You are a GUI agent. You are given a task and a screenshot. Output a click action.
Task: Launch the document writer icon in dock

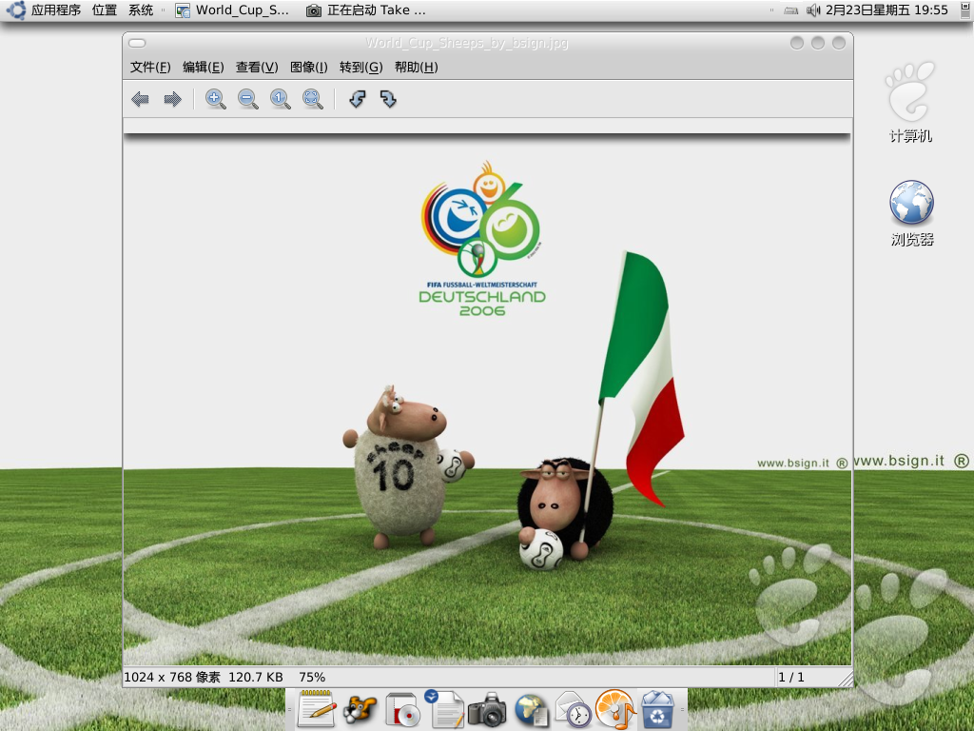pyautogui.click(x=445, y=708)
